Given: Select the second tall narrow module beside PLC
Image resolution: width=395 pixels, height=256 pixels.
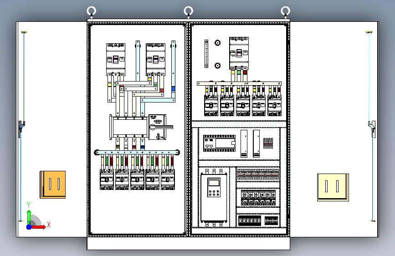Looking at the screenshot, I should pyautogui.click(x=256, y=143).
